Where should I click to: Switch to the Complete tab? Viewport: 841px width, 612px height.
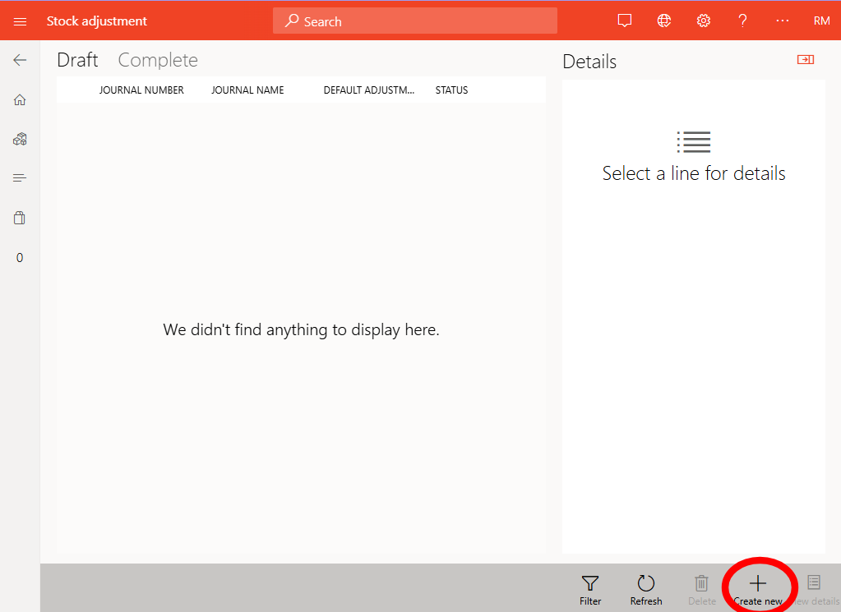(x=158, y=60)
